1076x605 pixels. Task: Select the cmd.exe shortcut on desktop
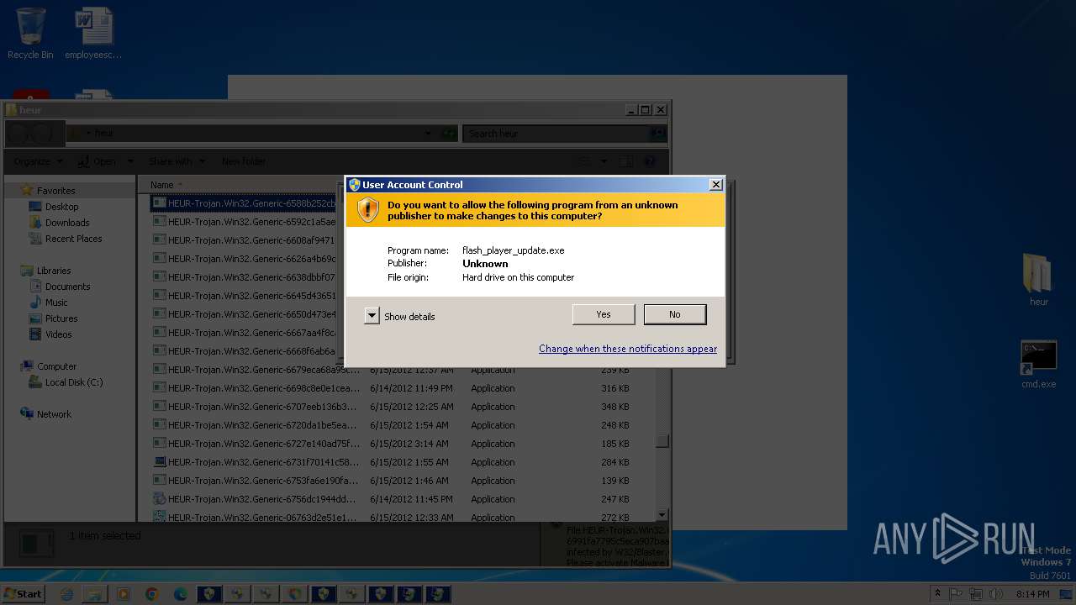click(1039, 365)
